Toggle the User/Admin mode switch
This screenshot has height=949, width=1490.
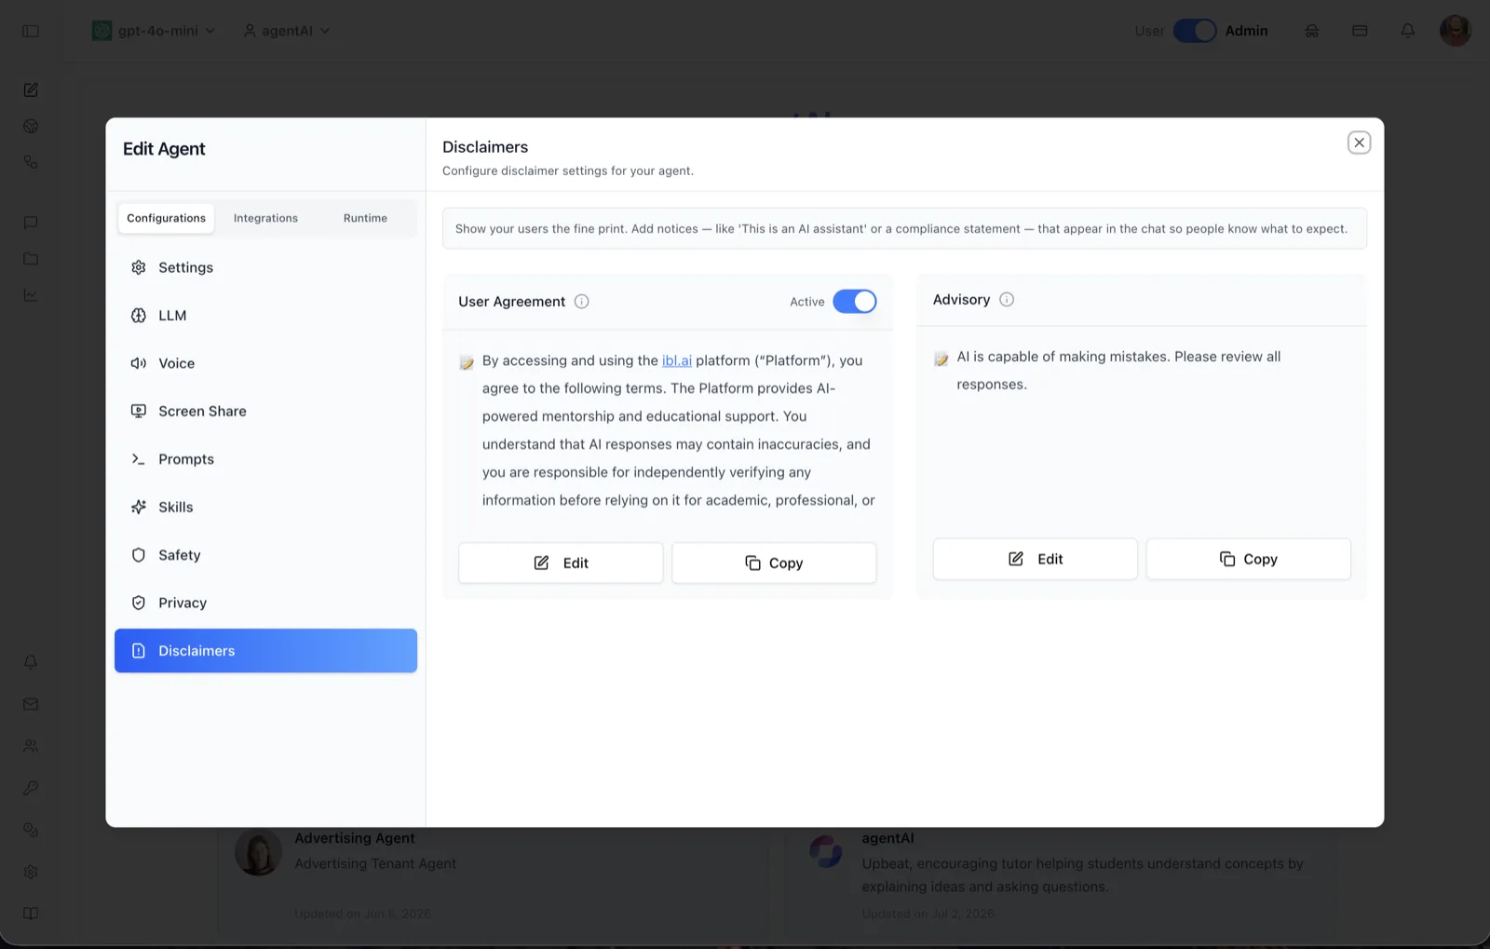[1195, 31]
